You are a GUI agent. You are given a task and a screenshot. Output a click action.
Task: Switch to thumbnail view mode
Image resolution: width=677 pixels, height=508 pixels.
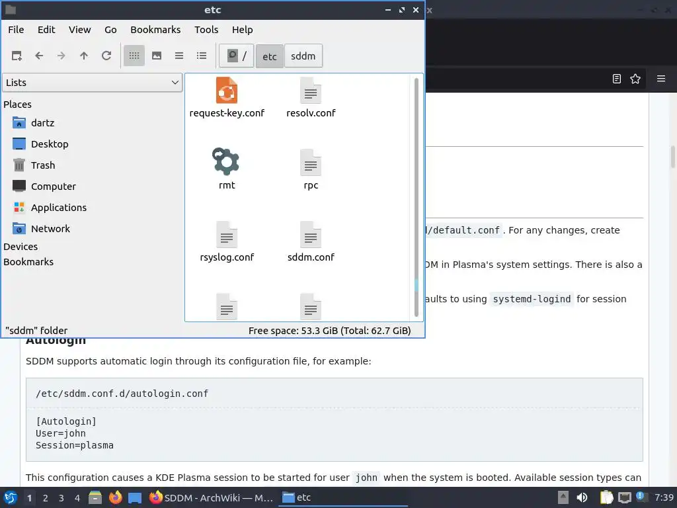pyautogui.click(x=157, y=56)
